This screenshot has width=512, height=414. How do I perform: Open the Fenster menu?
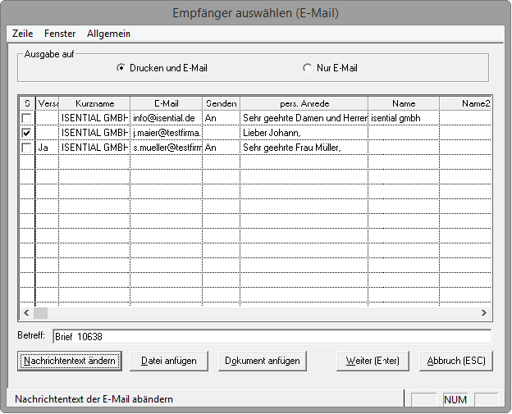pyautogui.click(x=60, y=34)
